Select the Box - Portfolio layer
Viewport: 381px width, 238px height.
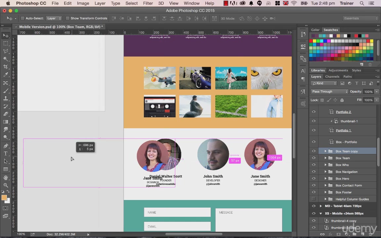[x=347, y=142]
